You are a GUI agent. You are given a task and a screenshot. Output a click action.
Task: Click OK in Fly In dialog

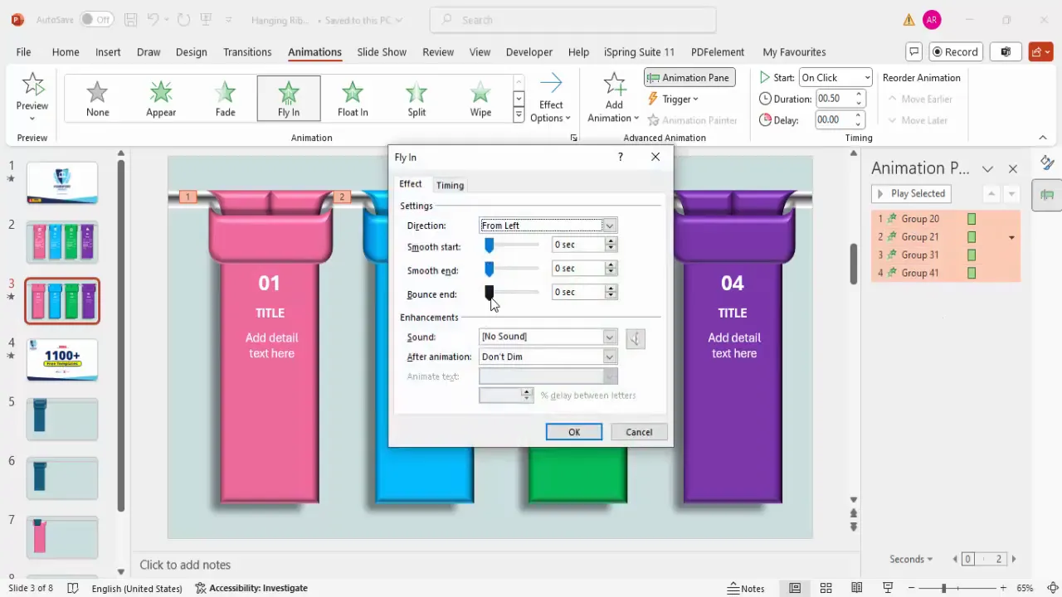coord(574,432)
